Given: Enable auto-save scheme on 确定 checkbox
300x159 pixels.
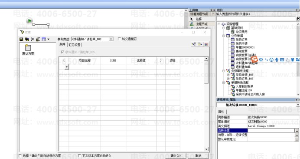Looking at the screenshot, I should click(x=20, y=156).
